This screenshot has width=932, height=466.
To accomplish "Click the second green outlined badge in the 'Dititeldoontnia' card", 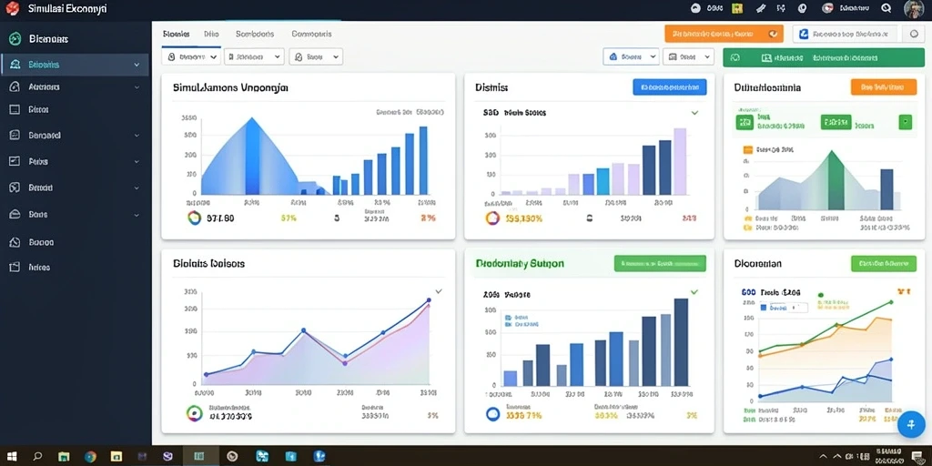I will (x=836, y=123).
